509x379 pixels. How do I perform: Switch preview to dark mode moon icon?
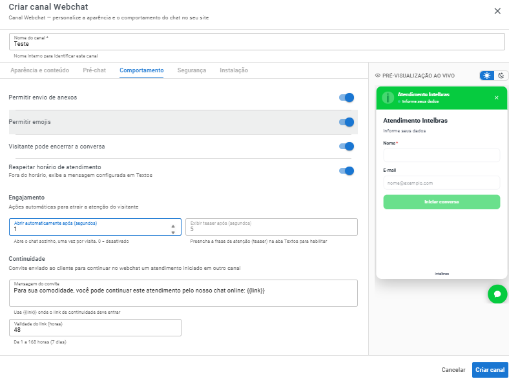(501, 76)
